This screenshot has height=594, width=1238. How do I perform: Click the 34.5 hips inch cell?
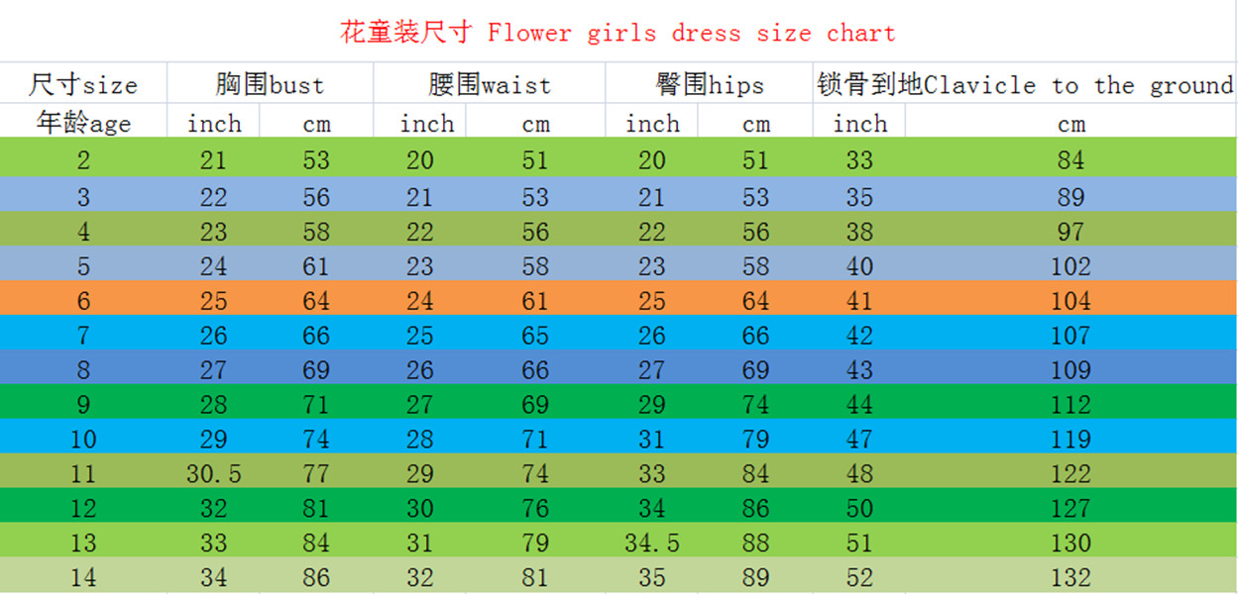(651, 544)
